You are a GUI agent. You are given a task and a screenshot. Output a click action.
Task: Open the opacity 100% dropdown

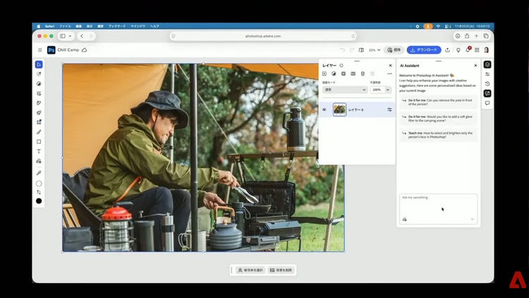(x=379, y=90)
